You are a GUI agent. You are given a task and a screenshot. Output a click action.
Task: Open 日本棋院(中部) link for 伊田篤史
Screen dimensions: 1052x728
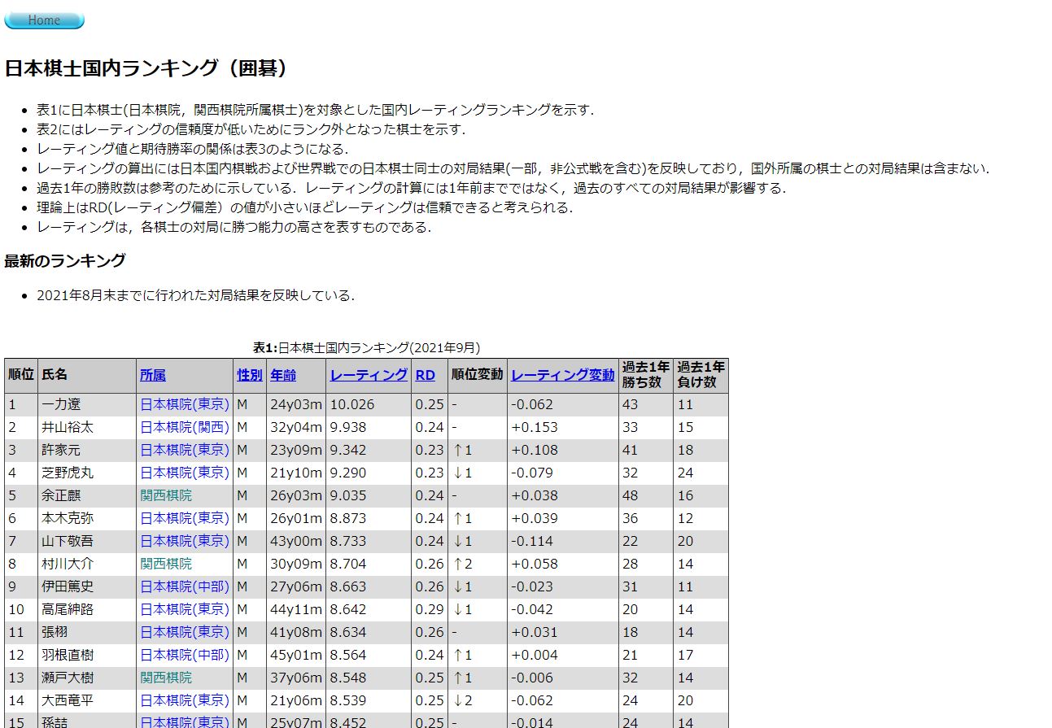(x=185, y=586)
